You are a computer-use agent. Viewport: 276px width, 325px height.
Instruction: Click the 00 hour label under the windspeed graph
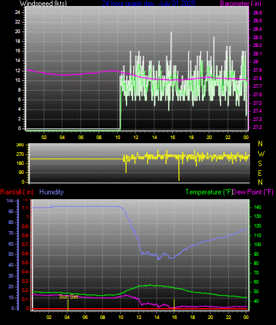pos(246,137)
